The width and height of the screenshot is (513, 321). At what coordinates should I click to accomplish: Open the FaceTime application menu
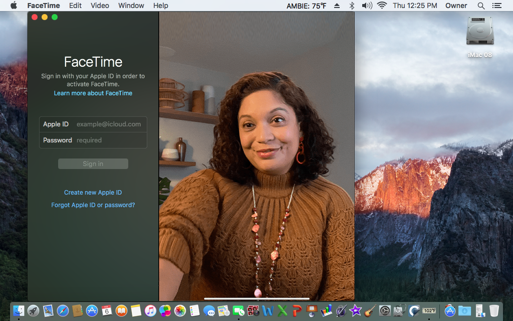pos(44,6)
